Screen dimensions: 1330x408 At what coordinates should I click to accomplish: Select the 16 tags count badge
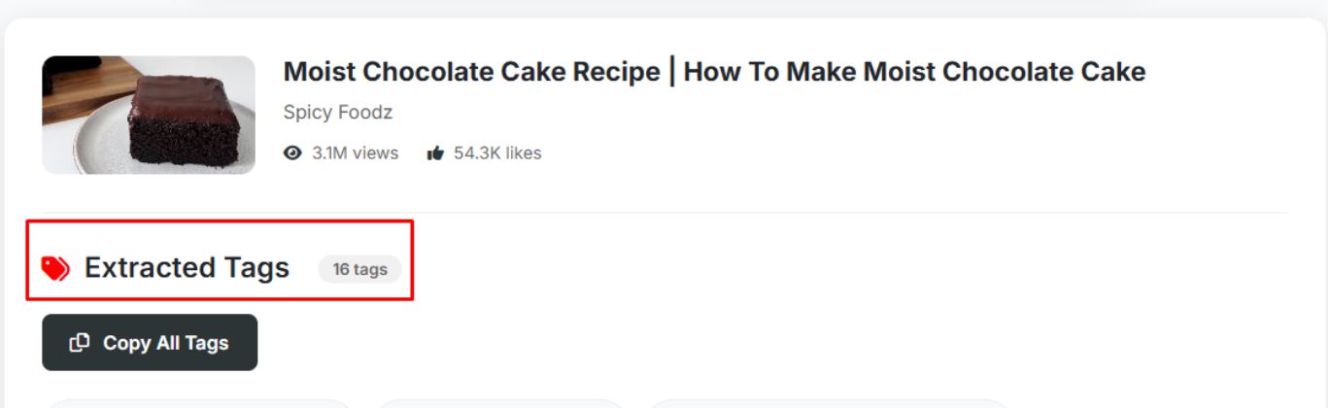click(x=359, y=269)
